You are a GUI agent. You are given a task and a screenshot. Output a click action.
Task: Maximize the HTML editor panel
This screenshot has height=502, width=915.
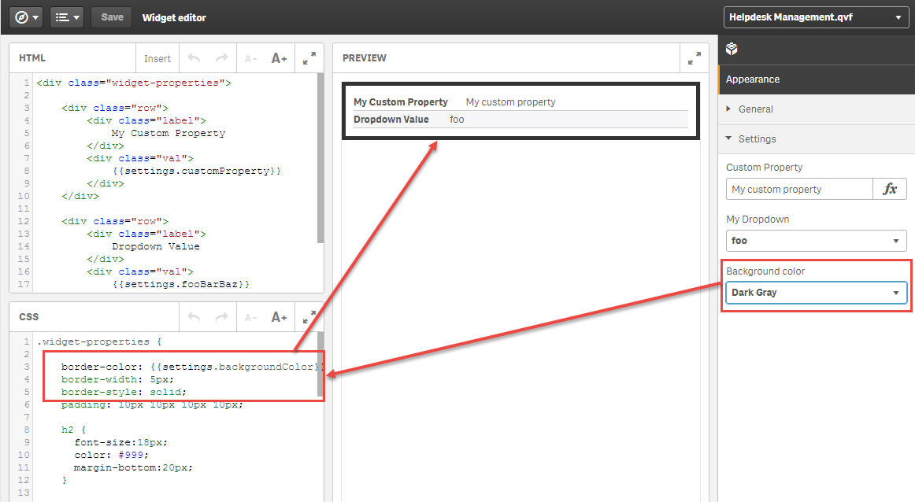point(309,58)
